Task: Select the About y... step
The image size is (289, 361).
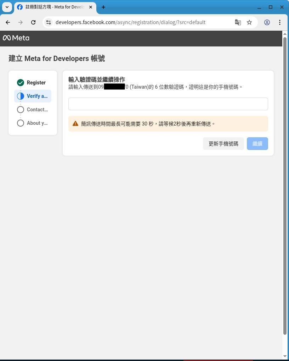Action: 33,123
